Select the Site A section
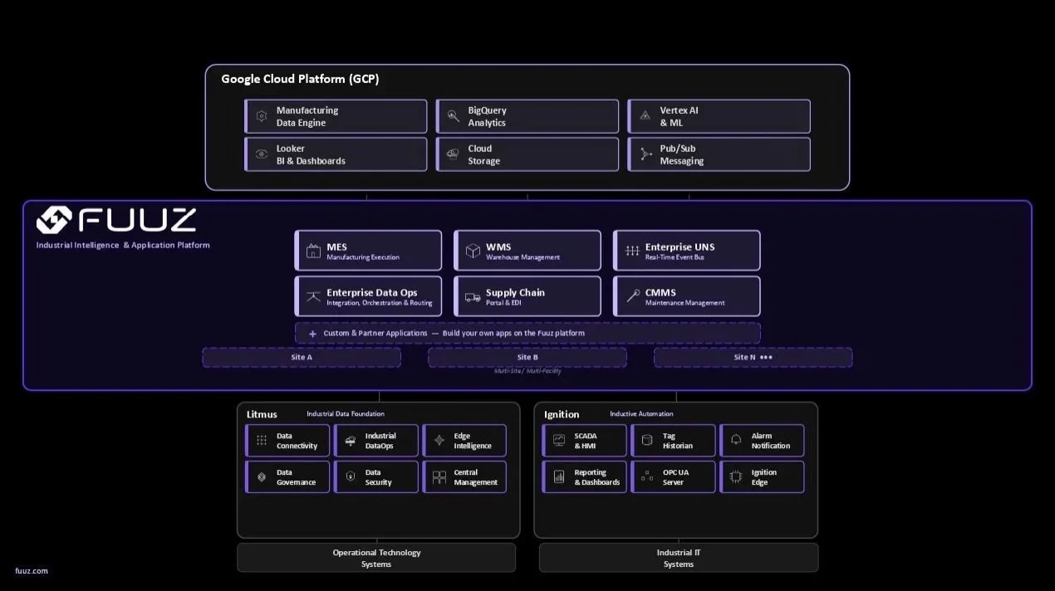 (301, 357)
